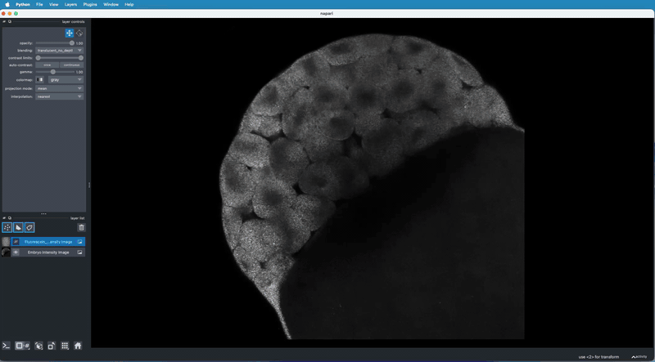This screenshot has width=655, height=362.
Task: Open the Window menu
Action: click(x=111, y=4)
